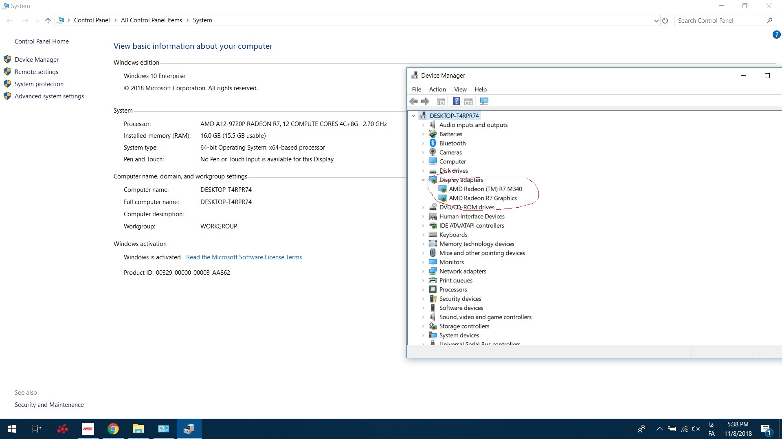Viewport: 782px width, 439px height.
Task: Click the print queue icon in Device Manager
Action: coord(433,280)
